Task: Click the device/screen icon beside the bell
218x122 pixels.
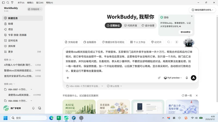Action: (x=40, y=108)
